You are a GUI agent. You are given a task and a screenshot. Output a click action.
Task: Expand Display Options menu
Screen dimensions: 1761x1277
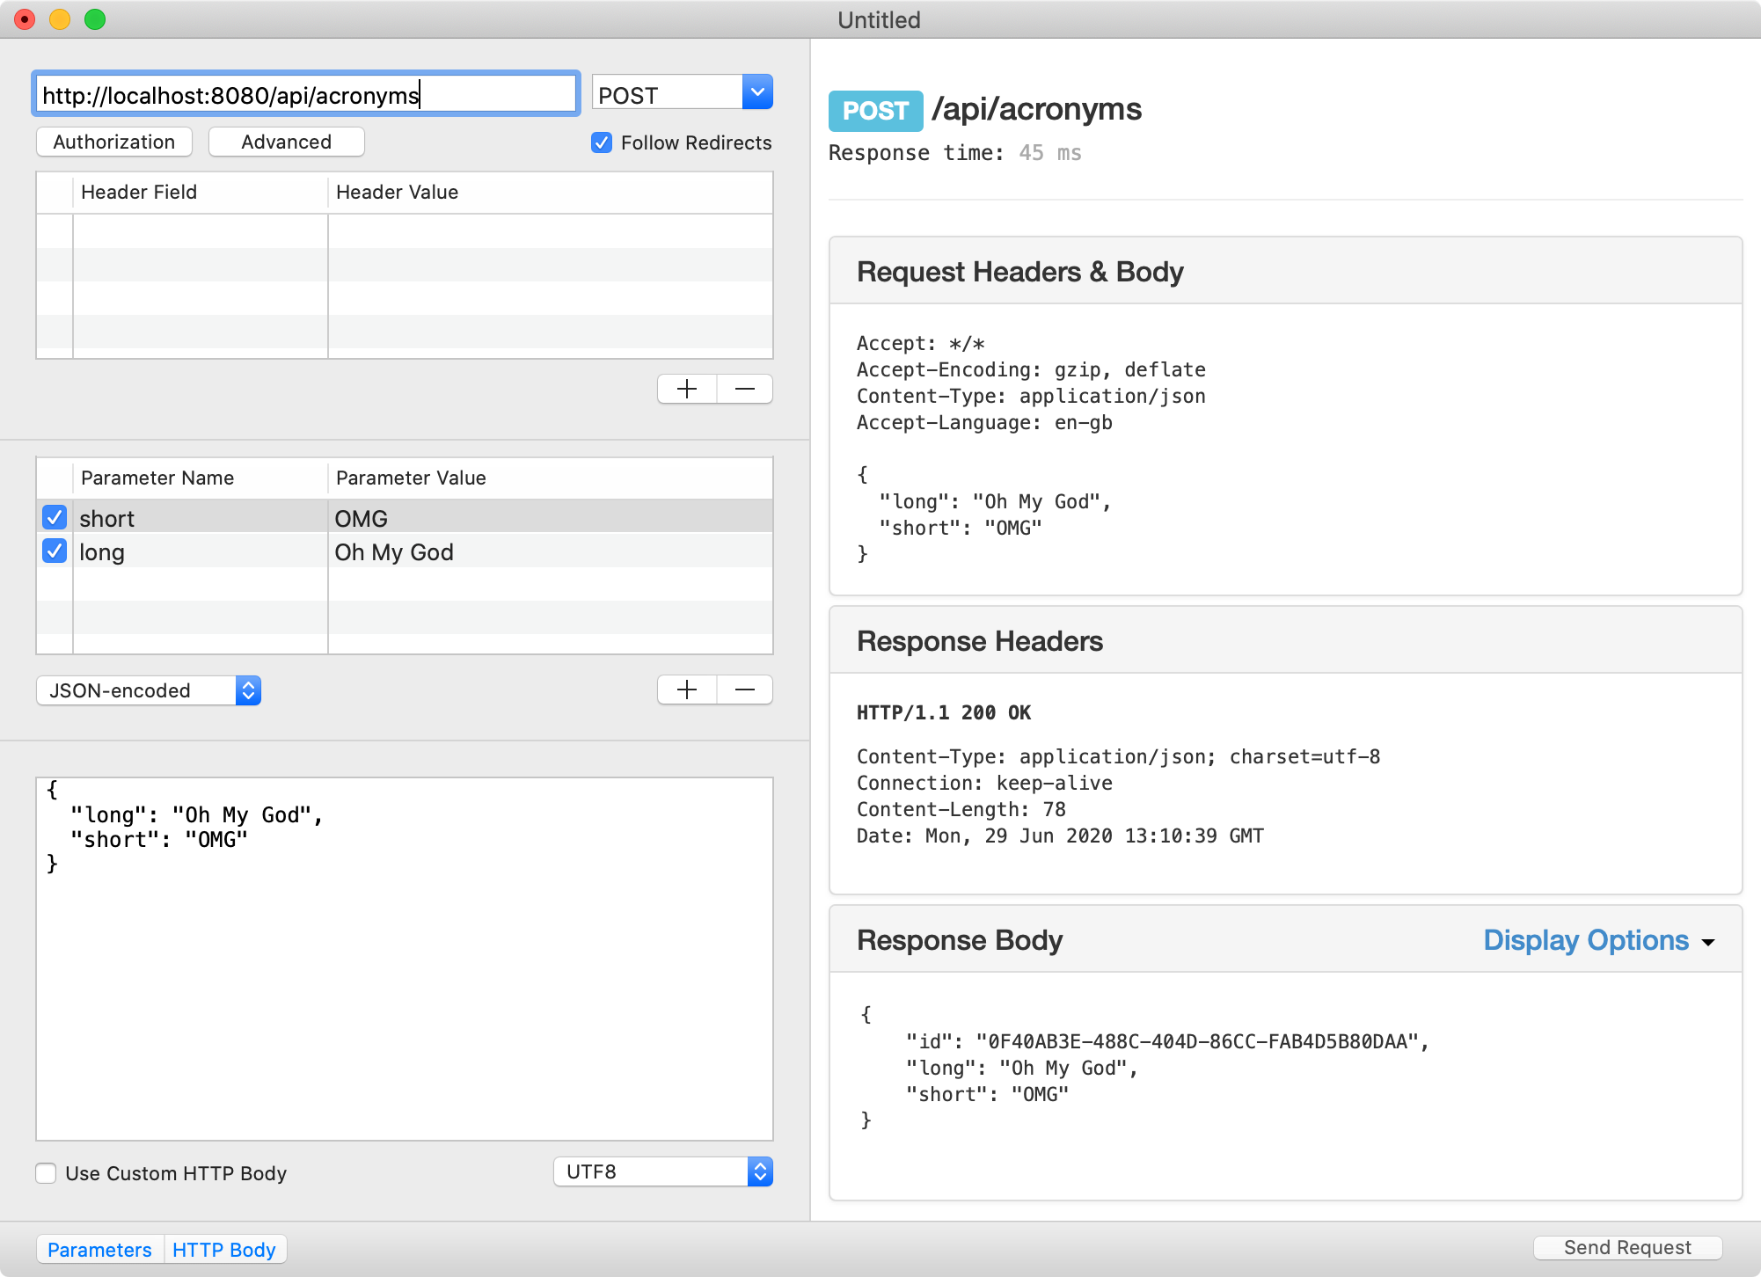coord(1598,940)
